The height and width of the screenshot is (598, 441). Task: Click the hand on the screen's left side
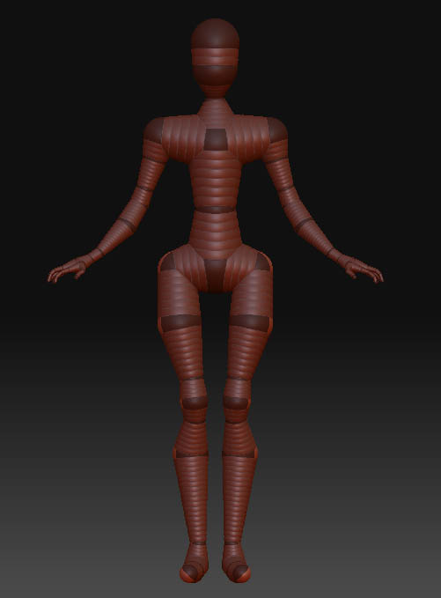coord(68,269)
